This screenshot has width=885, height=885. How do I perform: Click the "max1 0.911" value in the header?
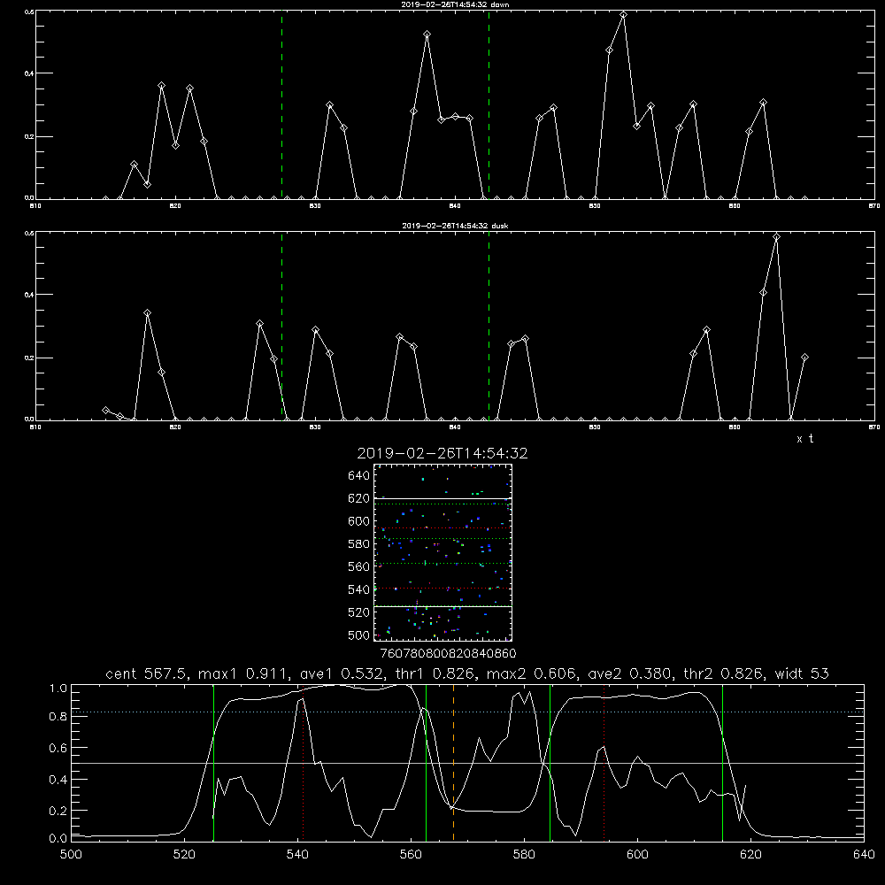pos(246,673)
